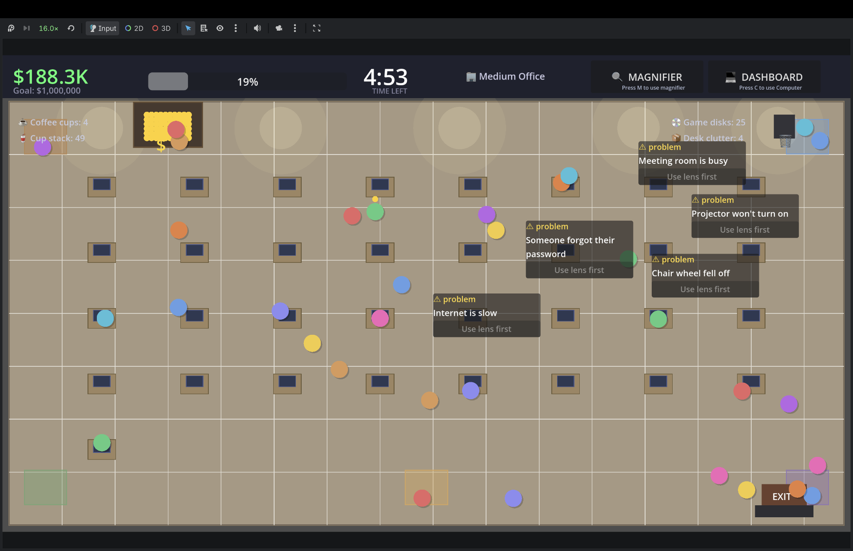Activate the arrow select tool
The width and height of the screenshot is (853, 551).
188,28
